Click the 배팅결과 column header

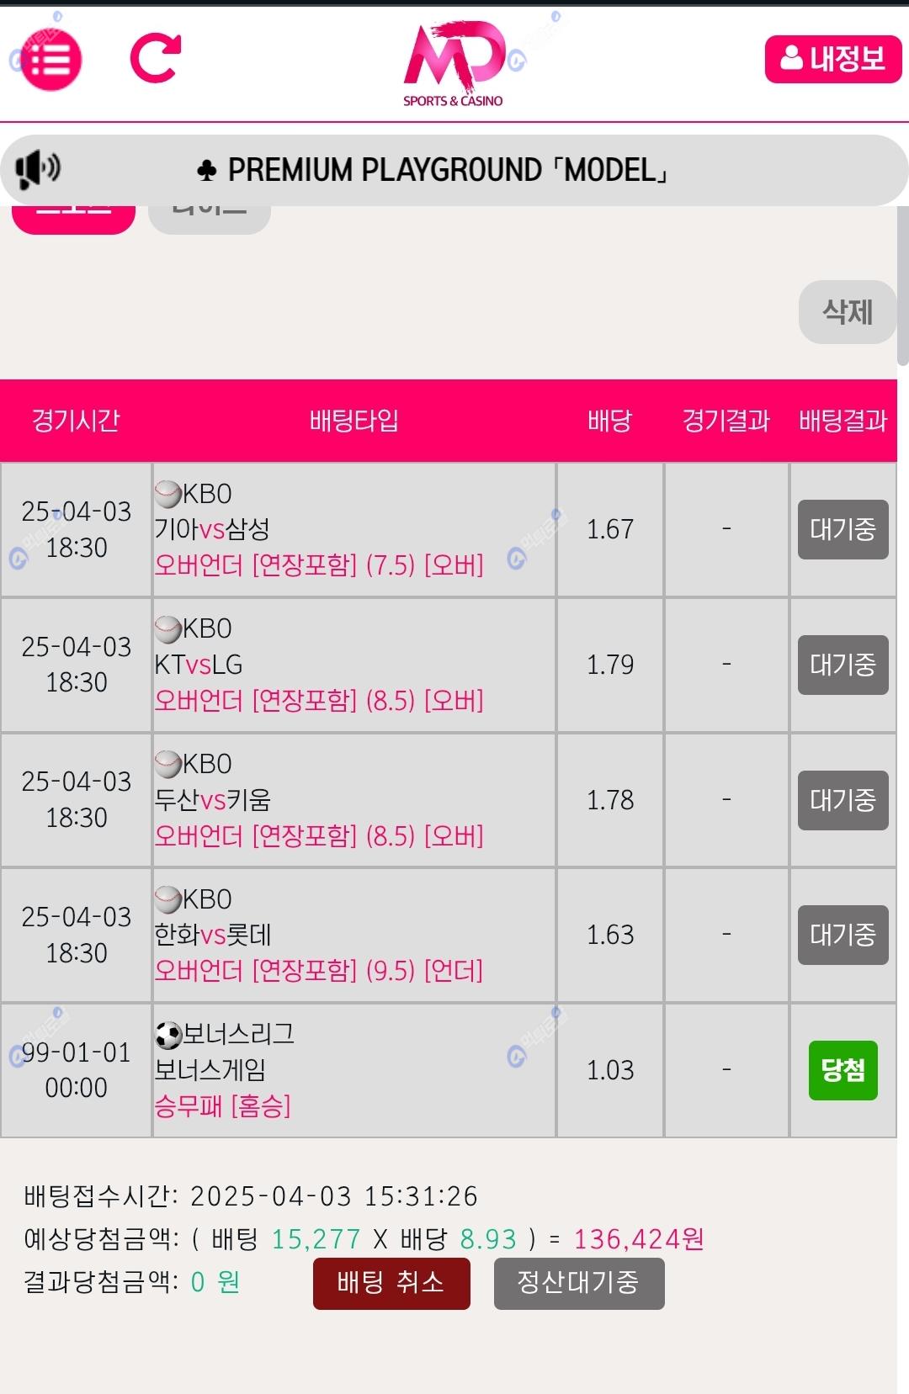(x=843, y=421)
